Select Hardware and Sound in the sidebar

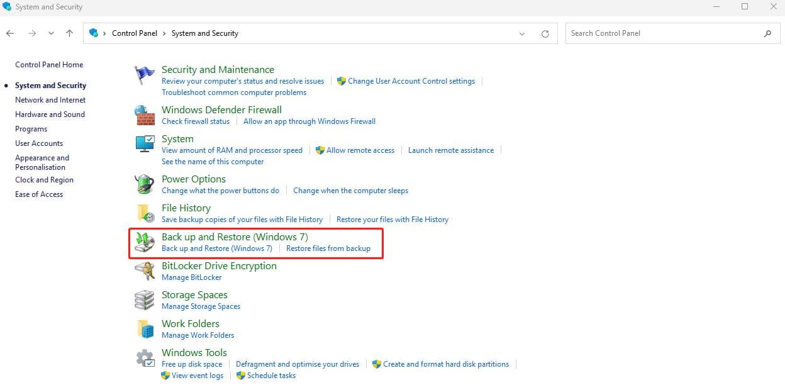tap(50, 114)
